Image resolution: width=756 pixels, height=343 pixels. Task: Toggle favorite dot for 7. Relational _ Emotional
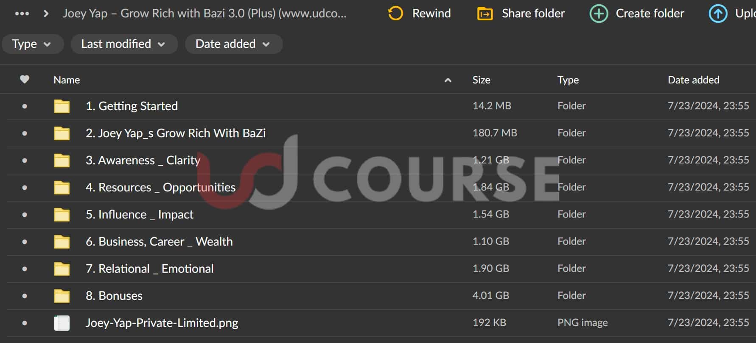[x=25, y=268]
